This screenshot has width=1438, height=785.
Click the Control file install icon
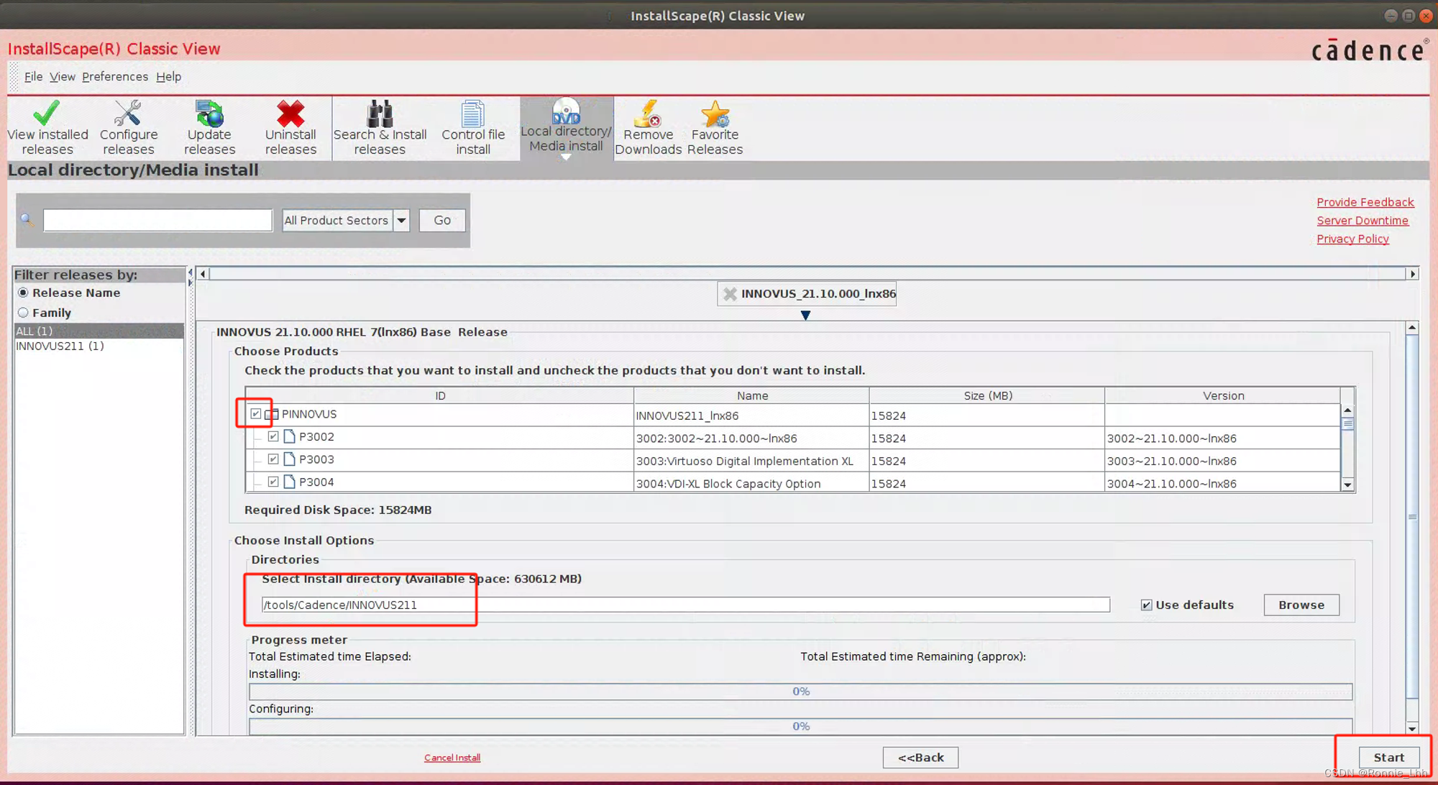[474, 126]
